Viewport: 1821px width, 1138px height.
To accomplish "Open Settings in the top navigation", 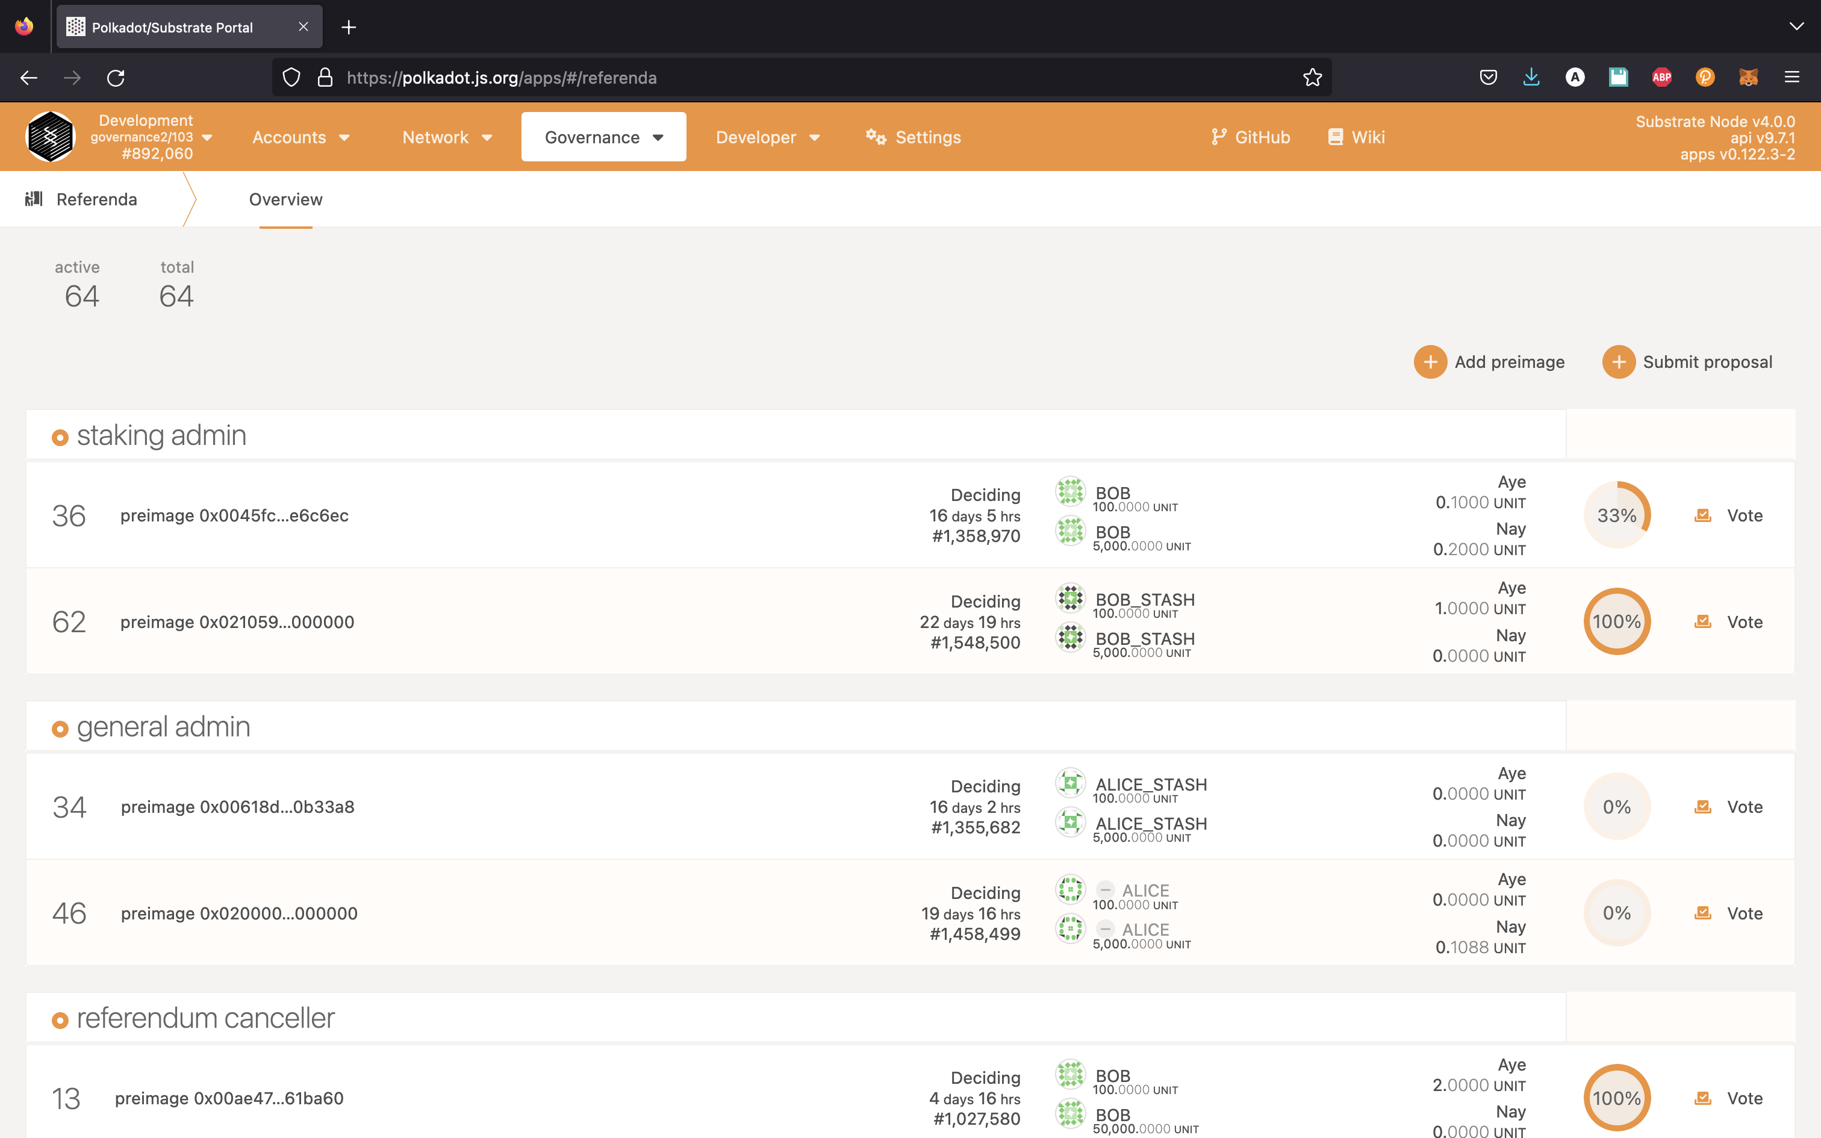I will click(913, 137).
